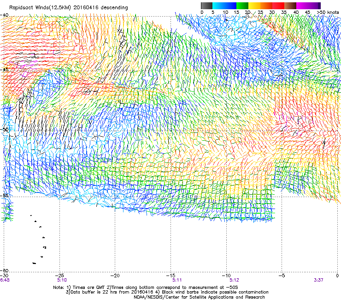Click the "Times are GMT" note line
The width and height of the screenshot is (341, 300).
point(146,288)
